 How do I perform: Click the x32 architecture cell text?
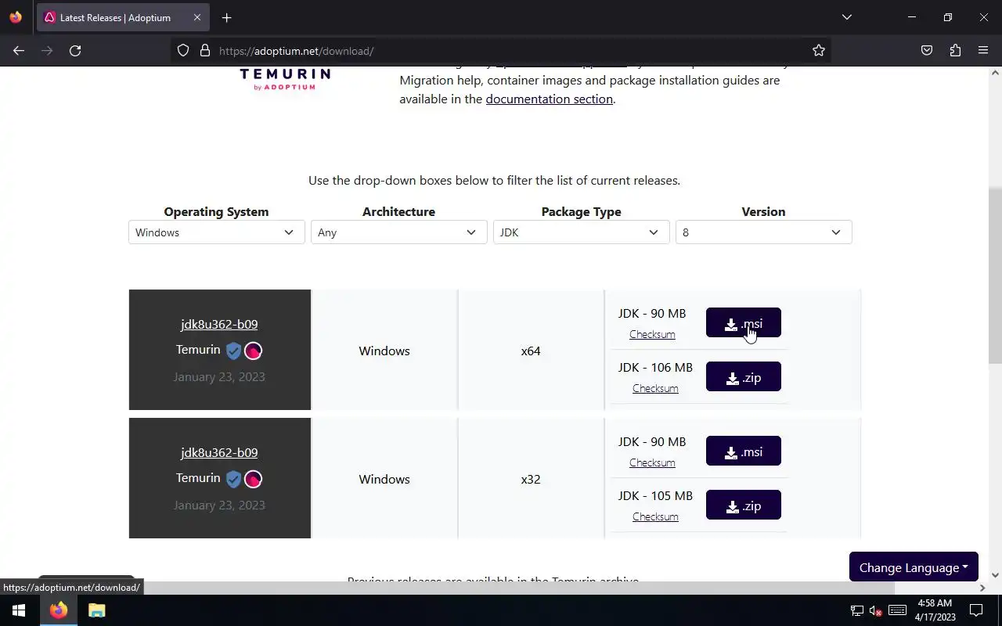[531, 479]
